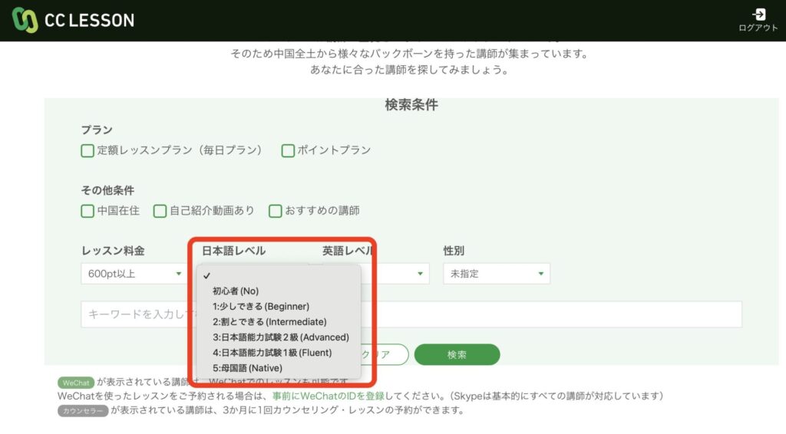This screenshot has height=434, width=786.
Task: Click the CC LESSON logo icon
Action: point(25,20)
